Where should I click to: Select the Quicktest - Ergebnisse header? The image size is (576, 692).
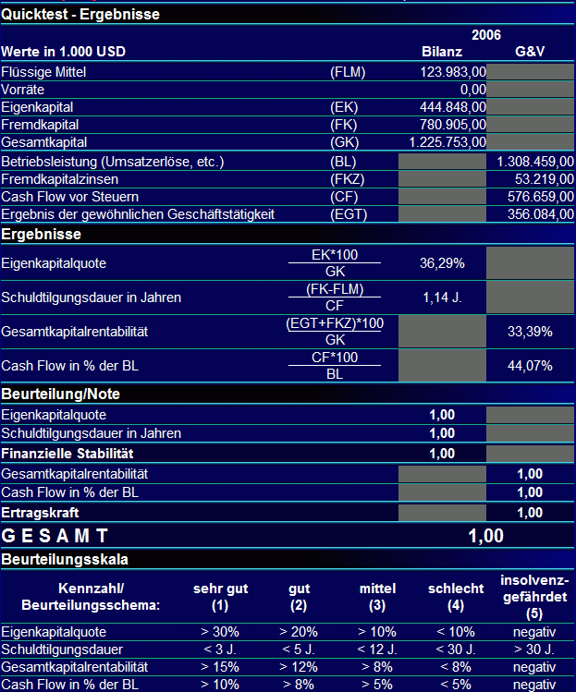[80, 15]
